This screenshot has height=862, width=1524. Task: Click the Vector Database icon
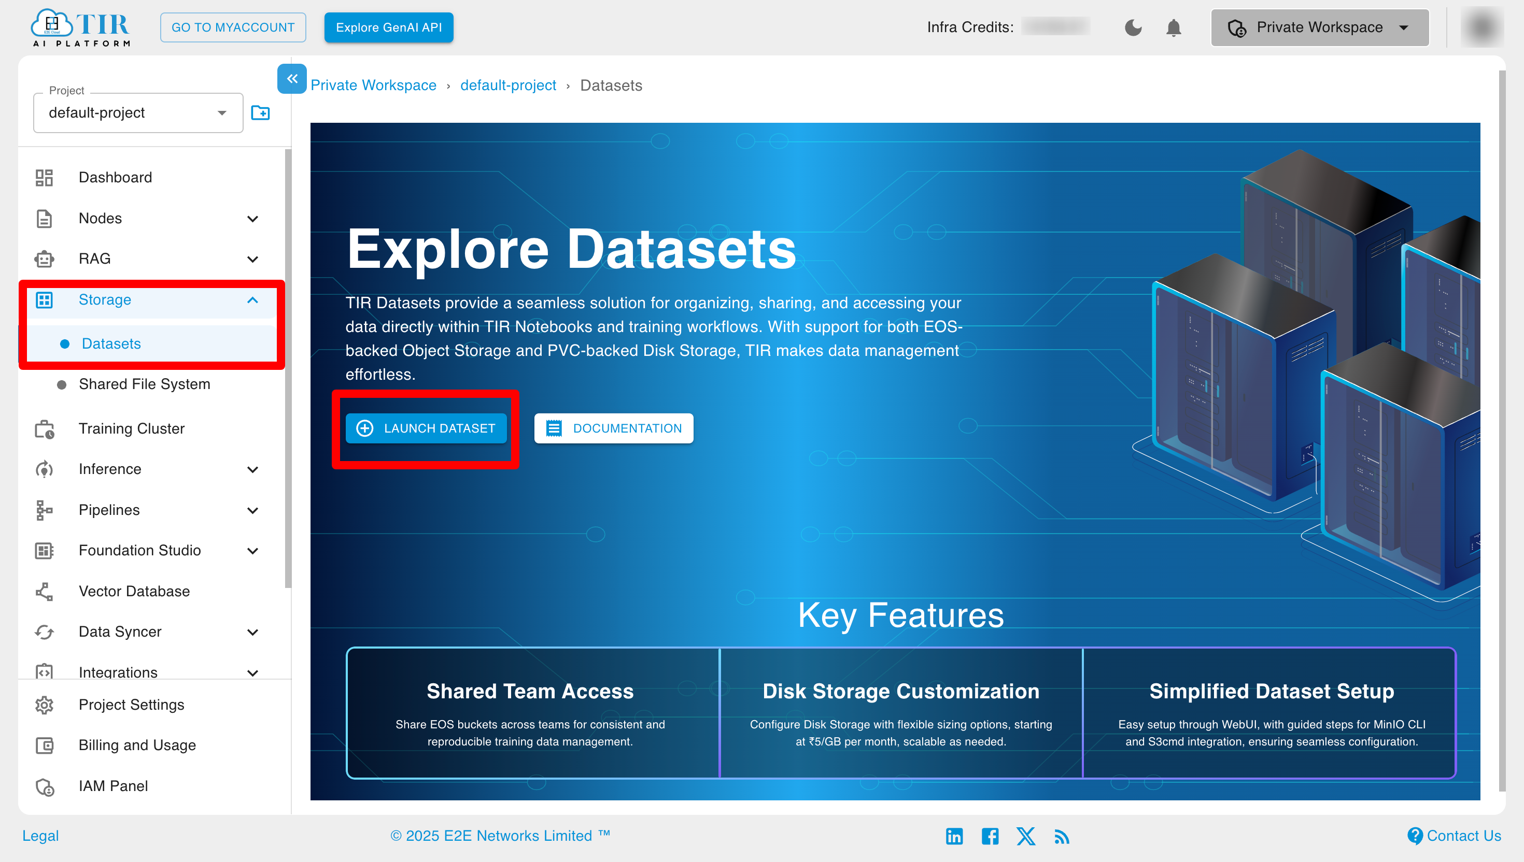pos(45,591)
